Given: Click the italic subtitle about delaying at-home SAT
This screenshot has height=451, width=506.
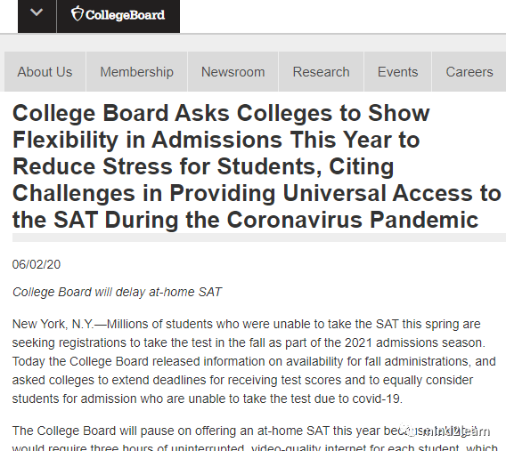Looking at the screenshot, I should [x=117, y=292].
